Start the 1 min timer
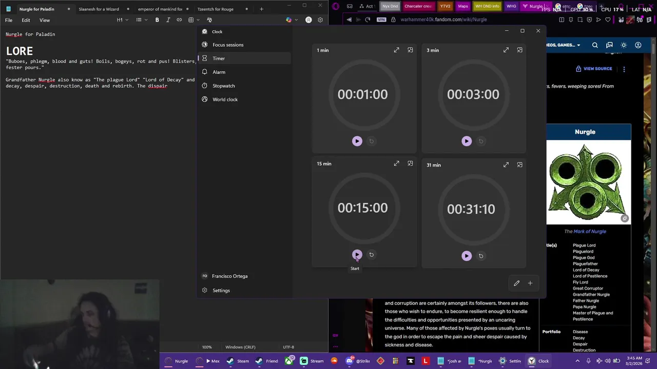This screenshot has height=369, width=657. pyautogui.click(x=357, y=141)
